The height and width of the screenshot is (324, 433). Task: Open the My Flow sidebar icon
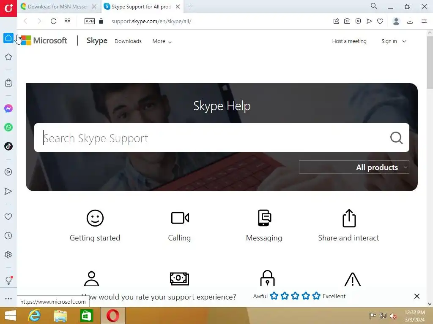[8, 191]
